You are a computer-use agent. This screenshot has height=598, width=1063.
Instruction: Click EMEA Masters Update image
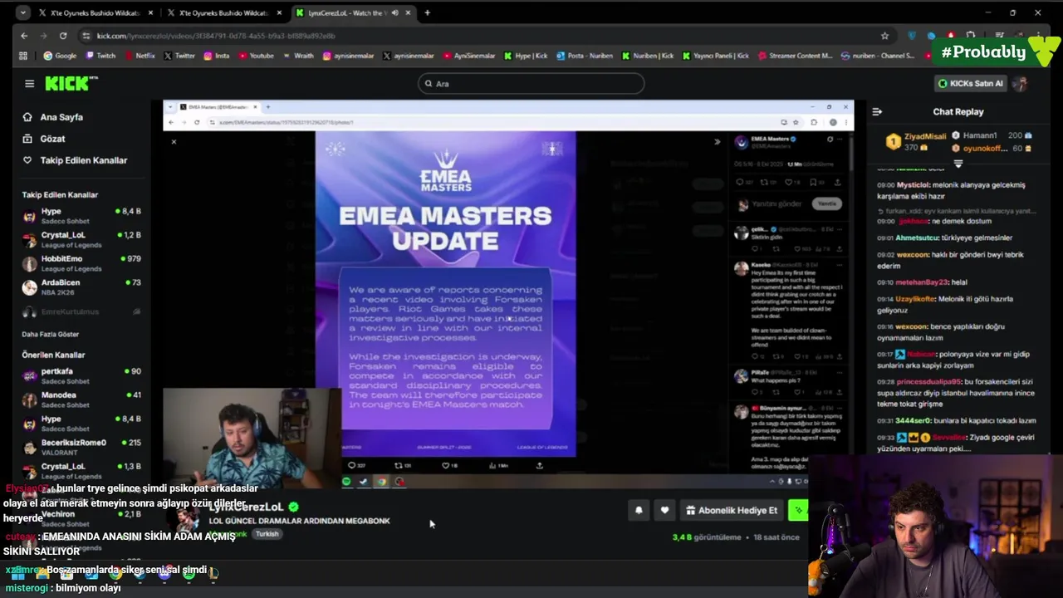tap(445, 295)
